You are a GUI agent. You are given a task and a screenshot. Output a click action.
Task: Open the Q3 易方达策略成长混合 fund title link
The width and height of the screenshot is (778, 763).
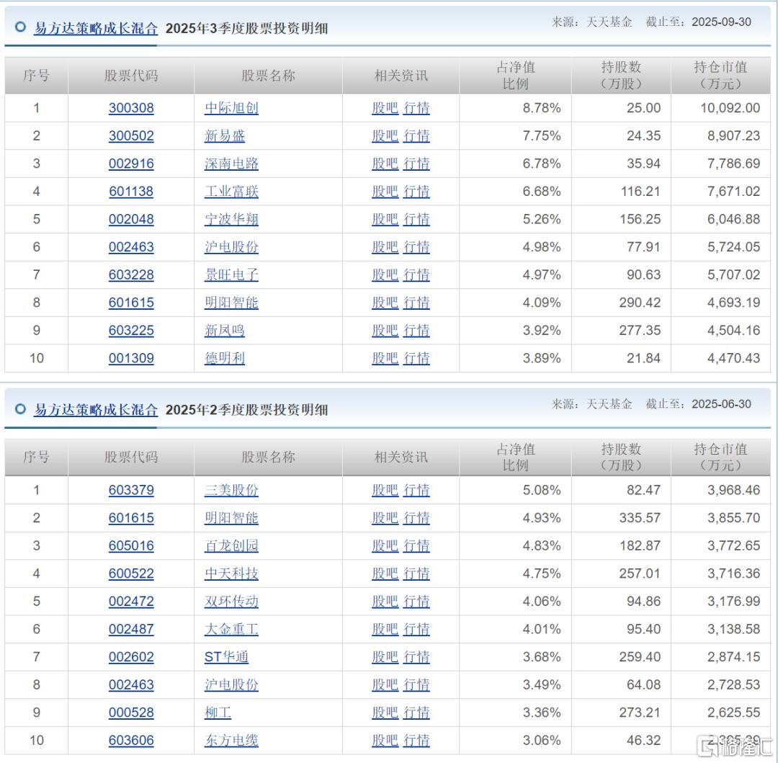coord(96,28)
